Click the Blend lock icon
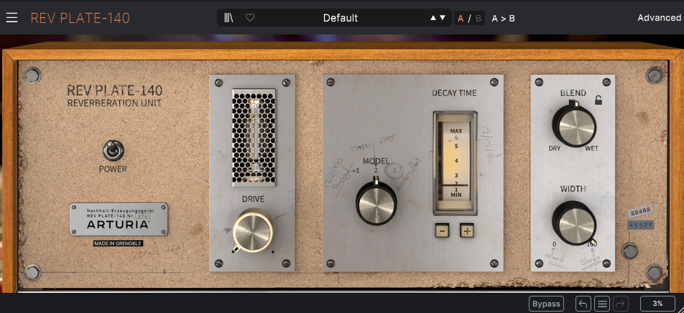Image resolution: width=684 pixels, height=313 pixels. [x=598, y=101]
